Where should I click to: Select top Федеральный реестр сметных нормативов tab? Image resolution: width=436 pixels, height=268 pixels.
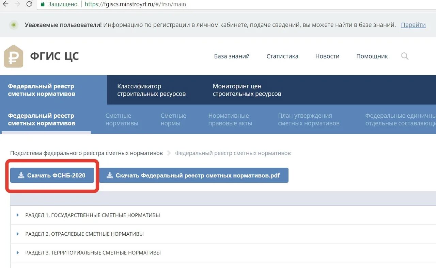tap(53, 90)
